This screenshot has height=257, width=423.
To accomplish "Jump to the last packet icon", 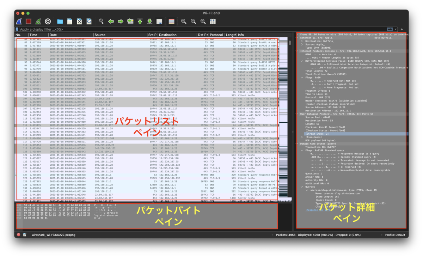I will pyautogui.click(x=149, y=22).
